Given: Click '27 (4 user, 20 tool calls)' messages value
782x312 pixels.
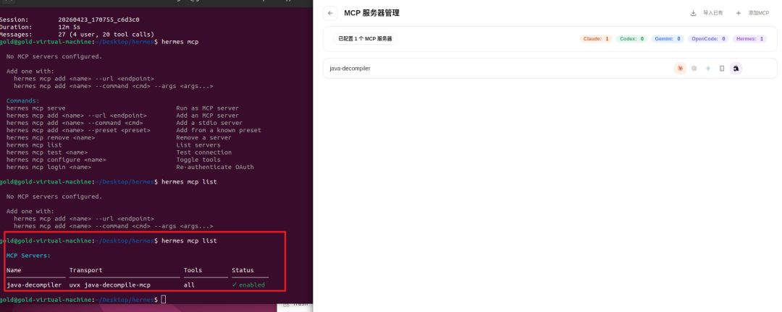Looking at the screenshot, I should [106, 35].
